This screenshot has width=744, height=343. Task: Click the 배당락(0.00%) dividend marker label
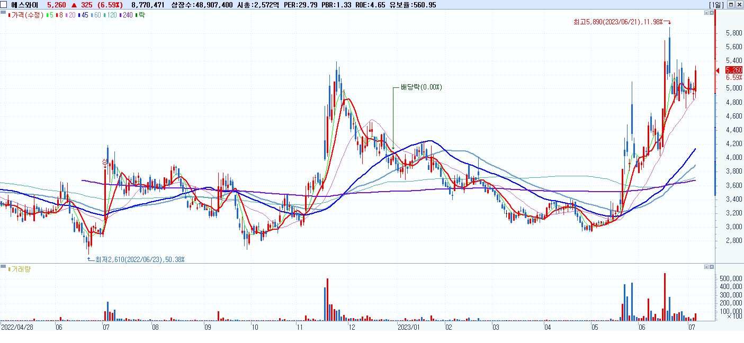pos(421,87)
